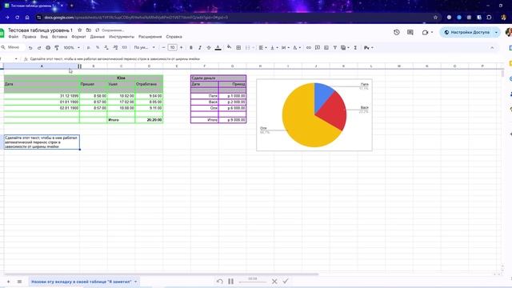The height and width of the screenshot is (288, 512).
Task: Increase decimal places
Action: click(115, 48)
